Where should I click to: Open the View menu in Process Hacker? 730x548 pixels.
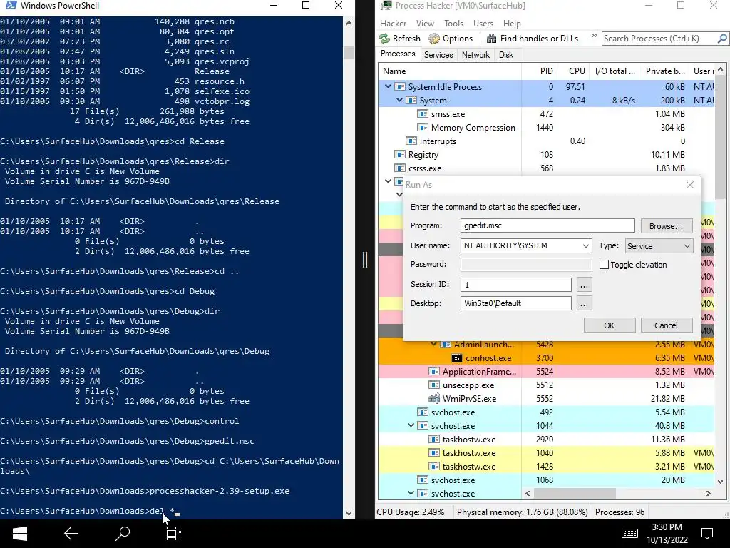pos(425,24)
